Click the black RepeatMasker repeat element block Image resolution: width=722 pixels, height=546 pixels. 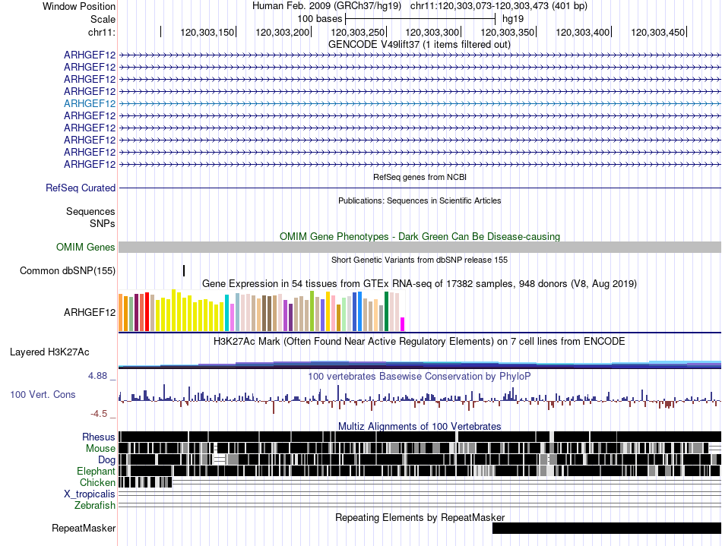coord(606,528)
